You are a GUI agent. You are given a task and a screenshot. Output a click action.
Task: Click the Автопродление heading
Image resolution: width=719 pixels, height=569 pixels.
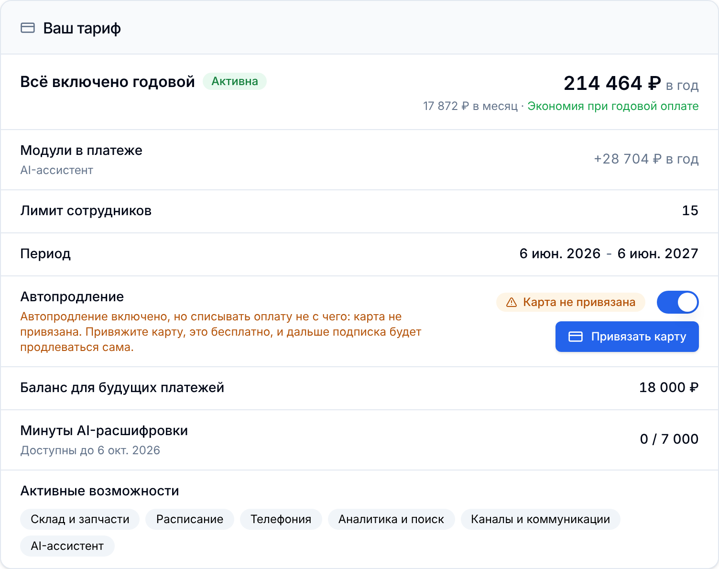click(72, 297)
